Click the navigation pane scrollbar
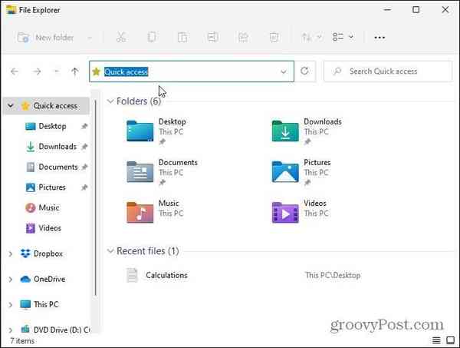The width and height of the screenshot is (460, 348). 95,198
